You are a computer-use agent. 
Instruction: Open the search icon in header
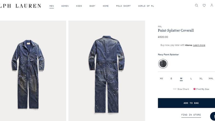tap(196, 5)
